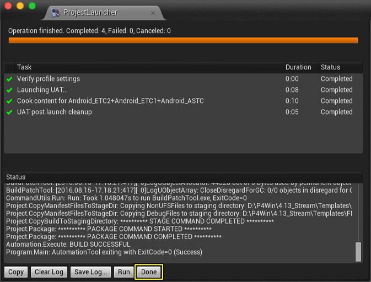Select the Launching UAT... task row
The image size is (371, 282).
(x=183, y=90)
